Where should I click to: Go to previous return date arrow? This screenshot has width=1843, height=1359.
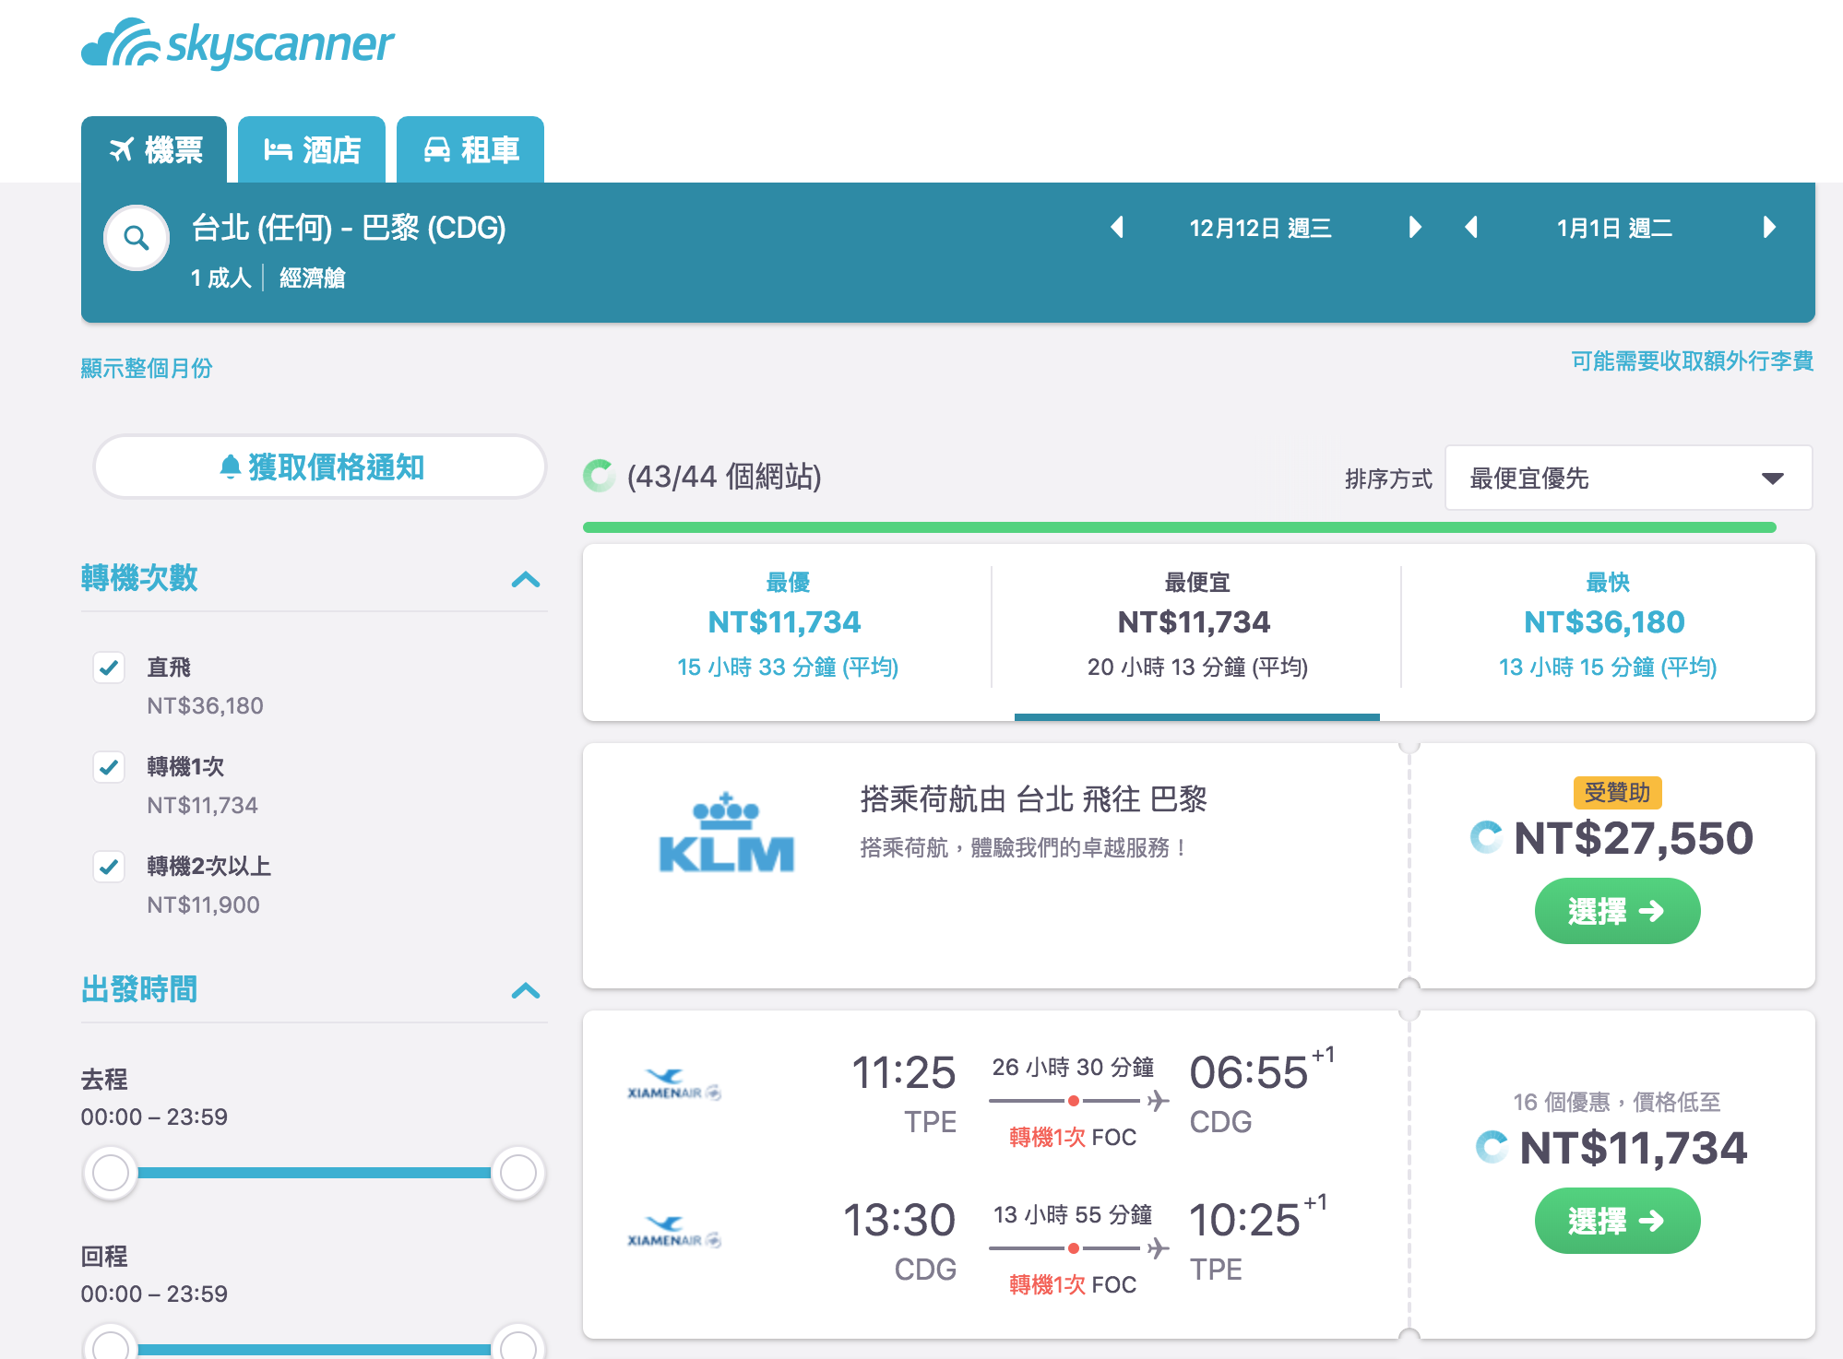pyautogui.click(x=1471, y=227)
